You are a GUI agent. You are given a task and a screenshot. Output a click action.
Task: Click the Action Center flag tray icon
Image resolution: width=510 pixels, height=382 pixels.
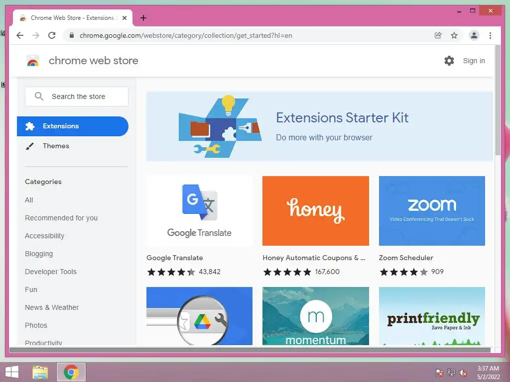tap(439, 372)
